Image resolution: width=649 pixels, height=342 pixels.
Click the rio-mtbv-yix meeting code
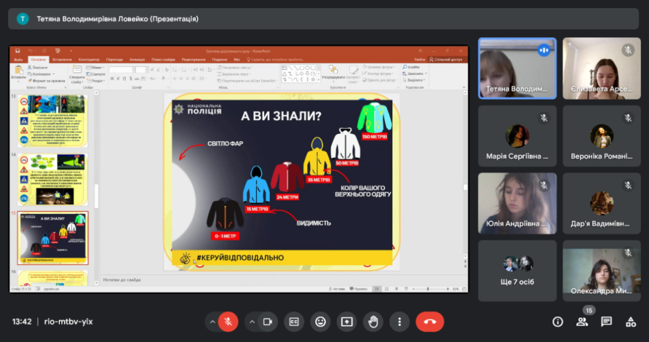[68, 322]
